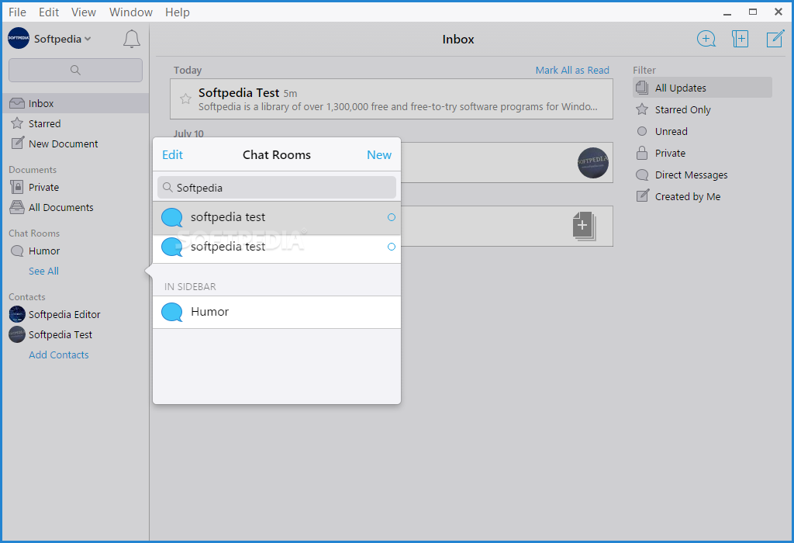Open the Window menu
Viewport: 794px width, 543px height.
(130, 12)
